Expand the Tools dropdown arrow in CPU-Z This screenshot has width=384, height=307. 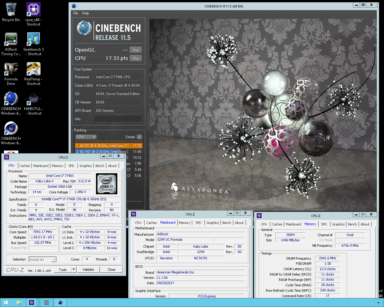click(73, 270)
